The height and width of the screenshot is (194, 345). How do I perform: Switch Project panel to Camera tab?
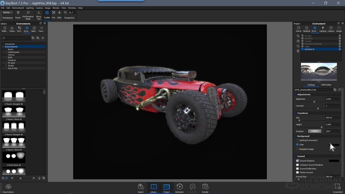point(331,29)
